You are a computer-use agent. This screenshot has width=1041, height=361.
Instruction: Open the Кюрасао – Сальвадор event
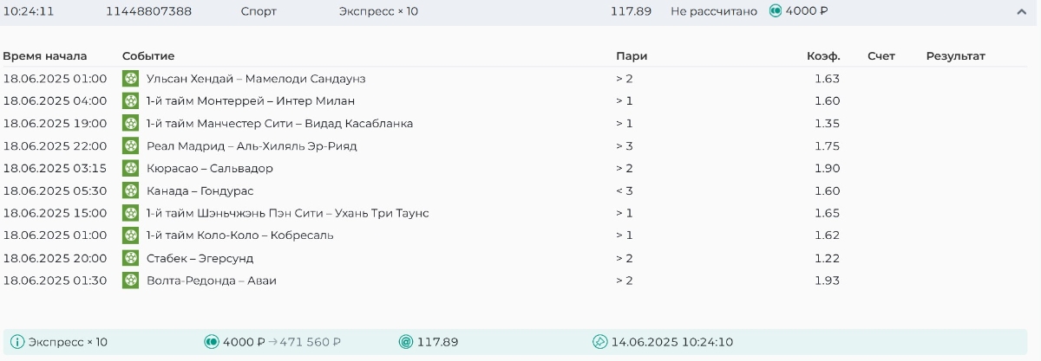(x=210, y=169)
